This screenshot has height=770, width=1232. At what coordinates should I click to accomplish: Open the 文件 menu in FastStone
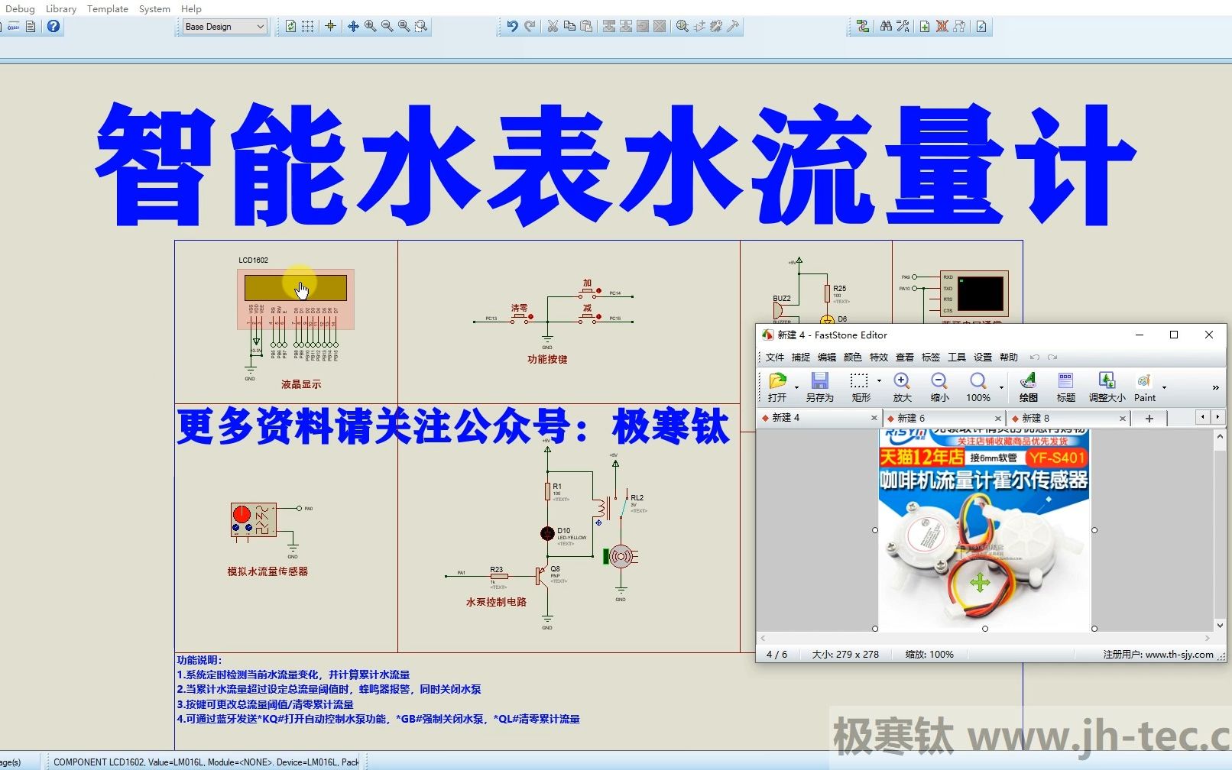[775, 357]
